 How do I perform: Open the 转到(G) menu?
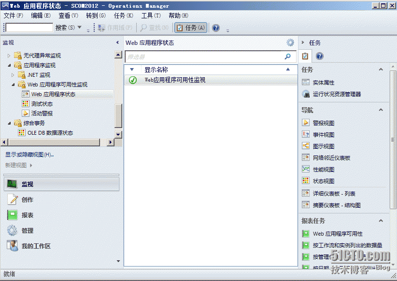point(96,16)
